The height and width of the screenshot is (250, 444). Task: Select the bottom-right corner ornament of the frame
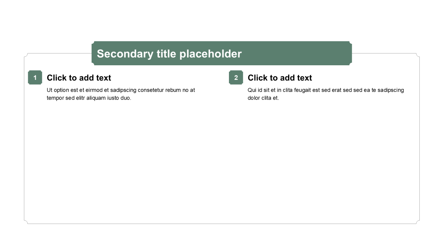pyautogui.click(x=418, y=222)
